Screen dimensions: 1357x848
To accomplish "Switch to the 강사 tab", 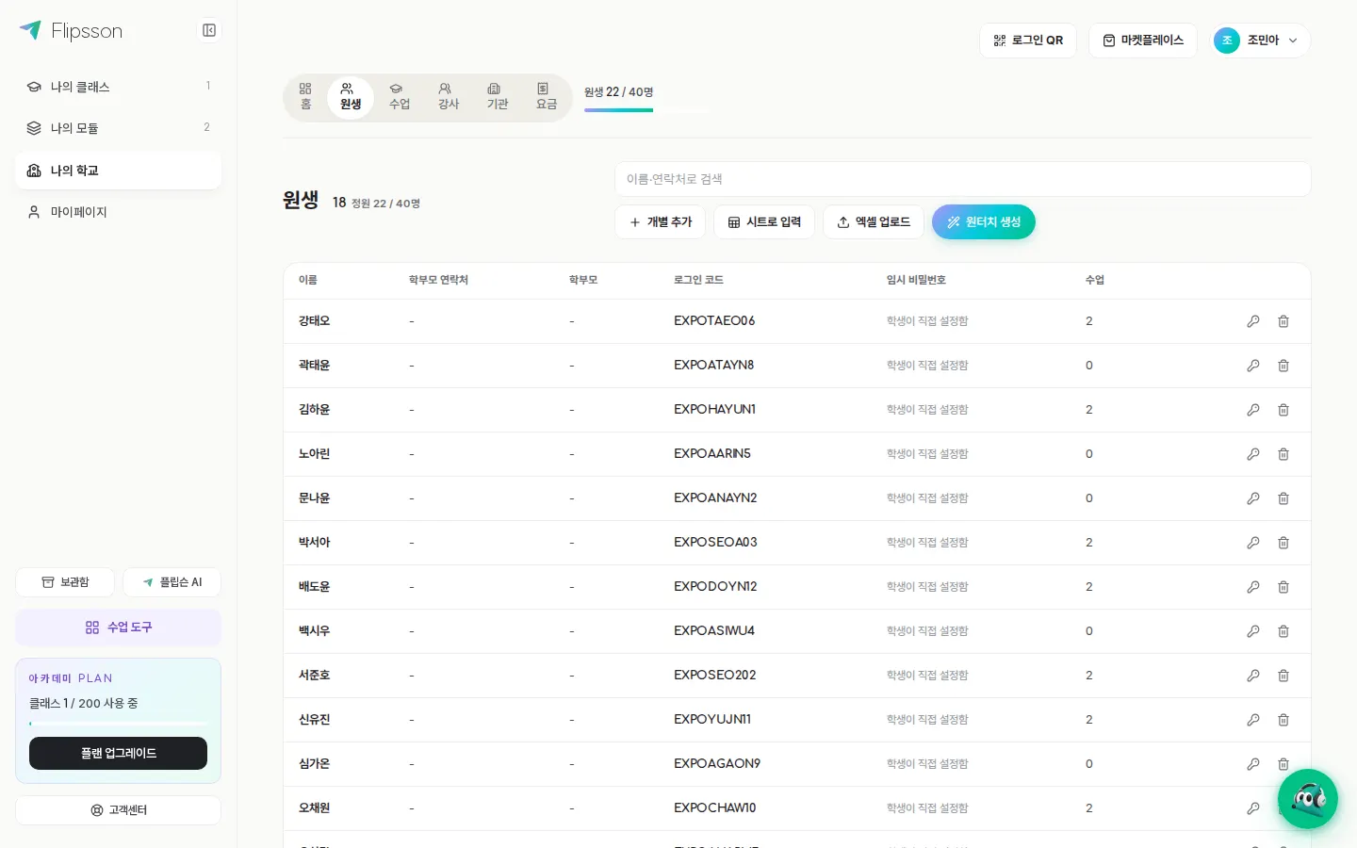I will [x=449, y=97].
